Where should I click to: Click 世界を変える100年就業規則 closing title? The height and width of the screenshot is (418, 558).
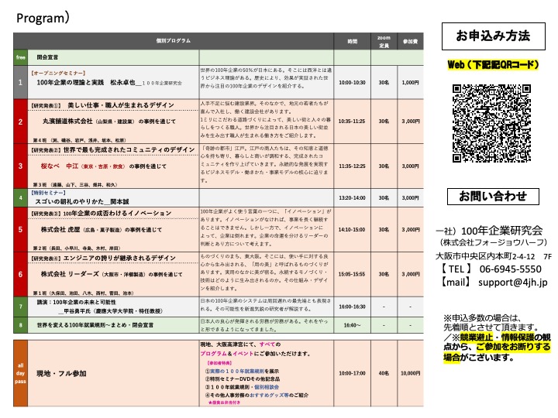pyautogui.click(x=95, y=325)
